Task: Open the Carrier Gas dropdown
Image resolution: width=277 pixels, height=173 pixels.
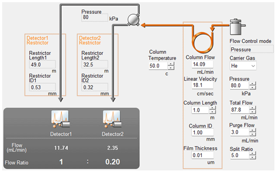Action: pos(243,66)
